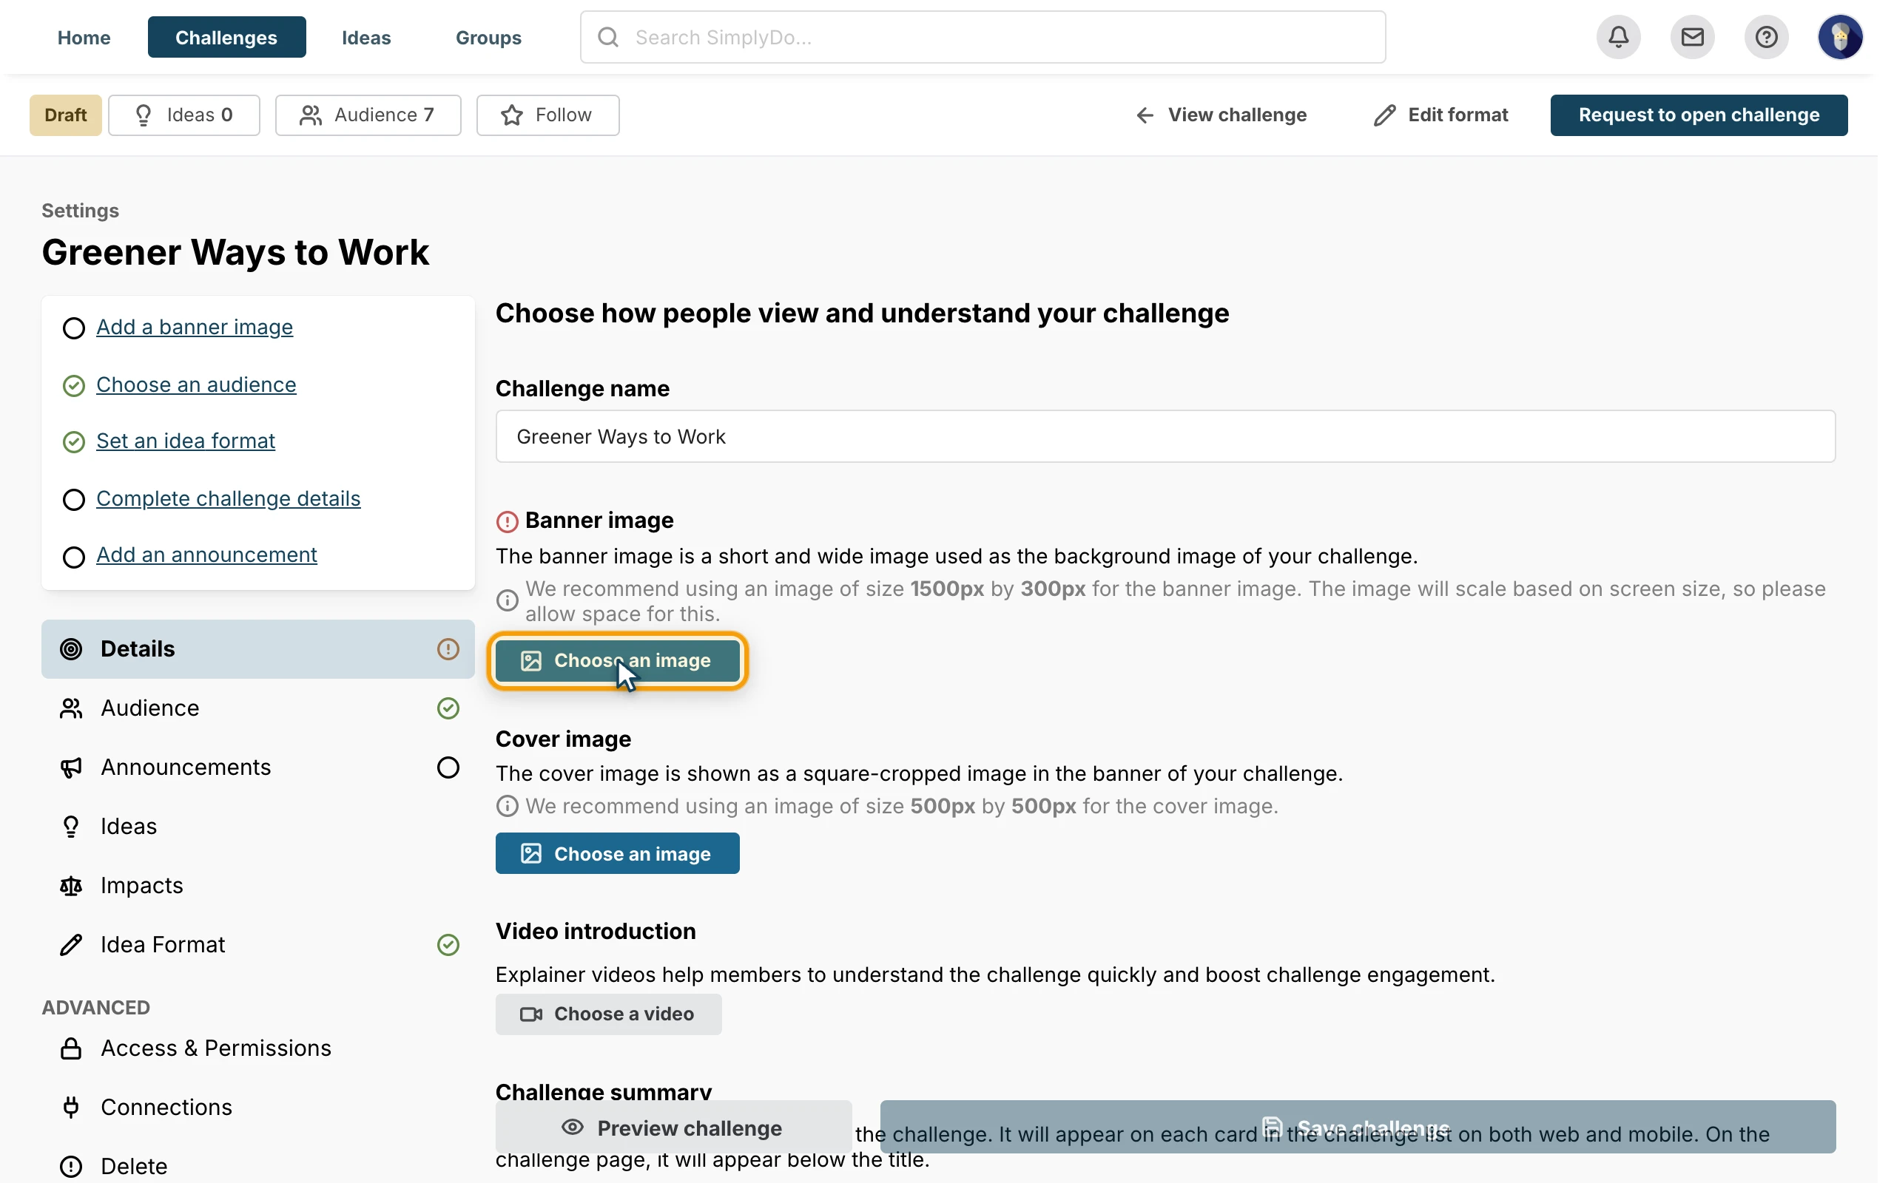This screenshot has height=1183, width=1894.
Task: Go to the Home tab
Action: click(84, 38)
